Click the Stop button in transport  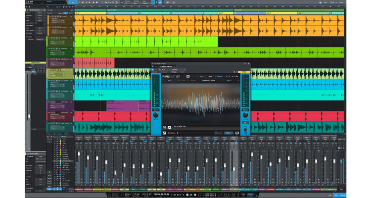click(x=187, y=195)
